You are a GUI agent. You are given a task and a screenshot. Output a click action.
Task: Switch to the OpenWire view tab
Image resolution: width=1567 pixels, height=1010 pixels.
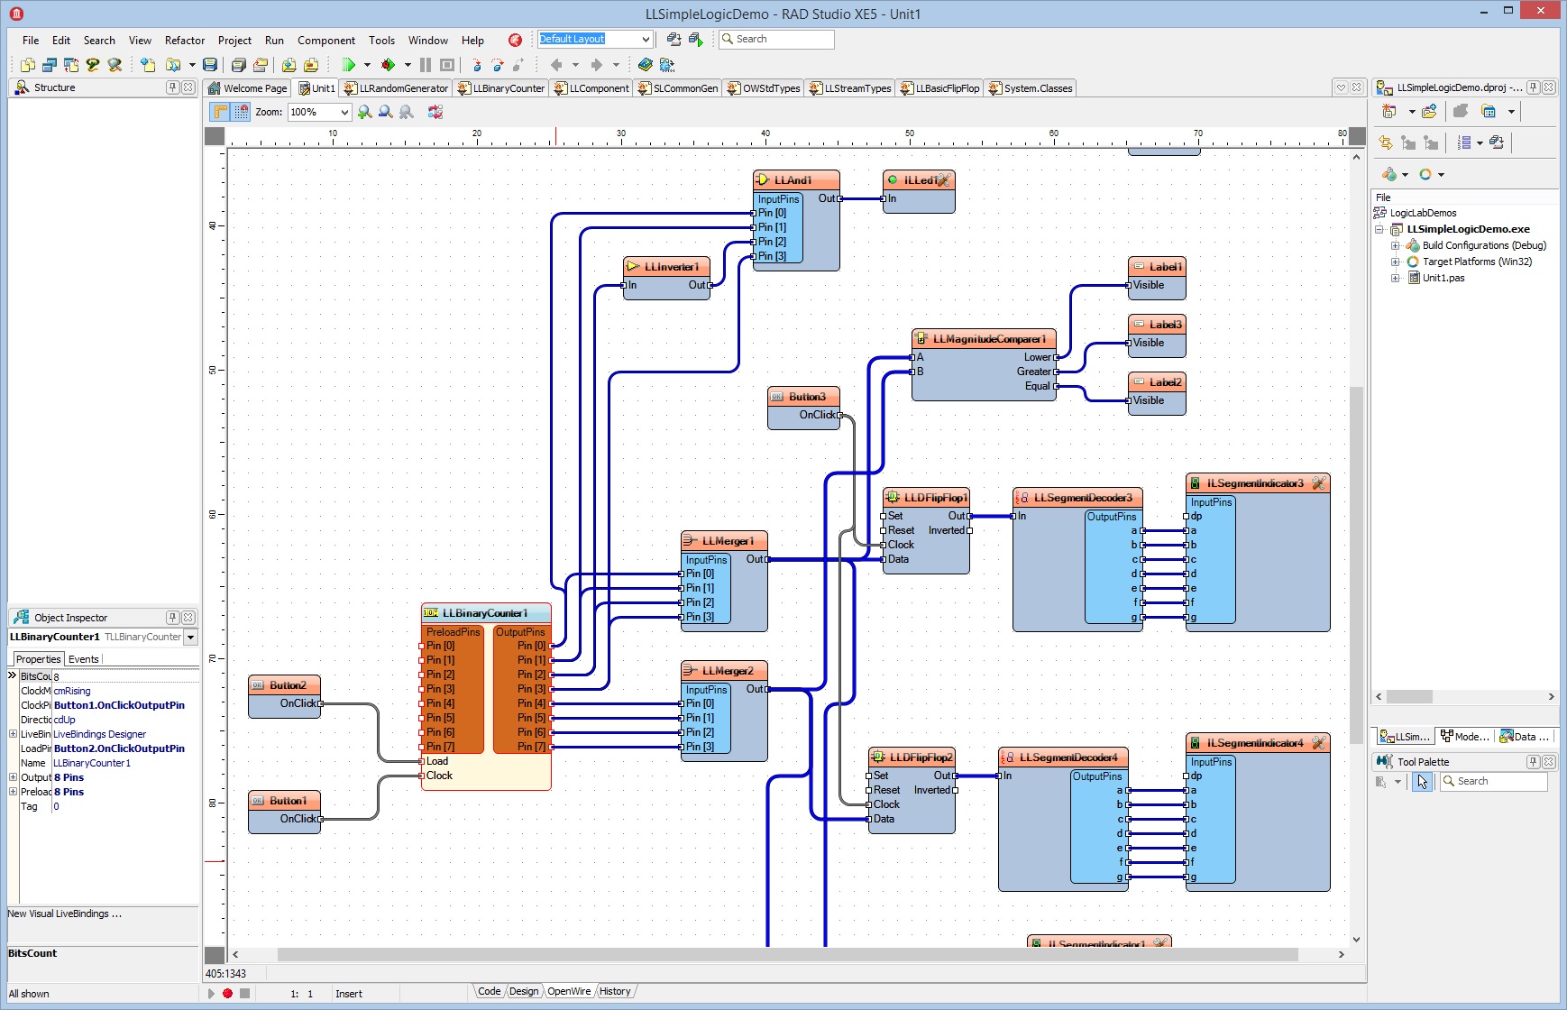point(569,991)
